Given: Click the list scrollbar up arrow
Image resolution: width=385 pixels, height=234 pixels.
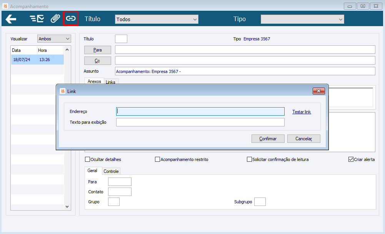Looking at the screenshot, I should (67, 50).
